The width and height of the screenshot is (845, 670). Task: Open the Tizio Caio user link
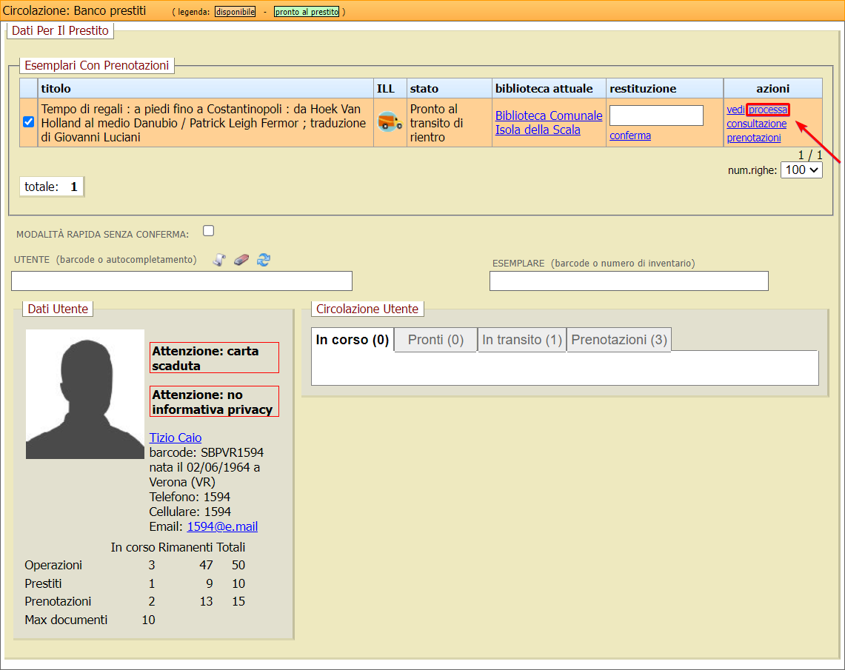click(176, 438)
